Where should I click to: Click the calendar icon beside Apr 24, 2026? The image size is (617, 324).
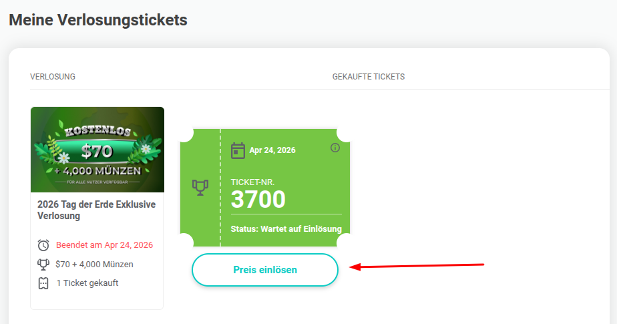click(238, 150)
